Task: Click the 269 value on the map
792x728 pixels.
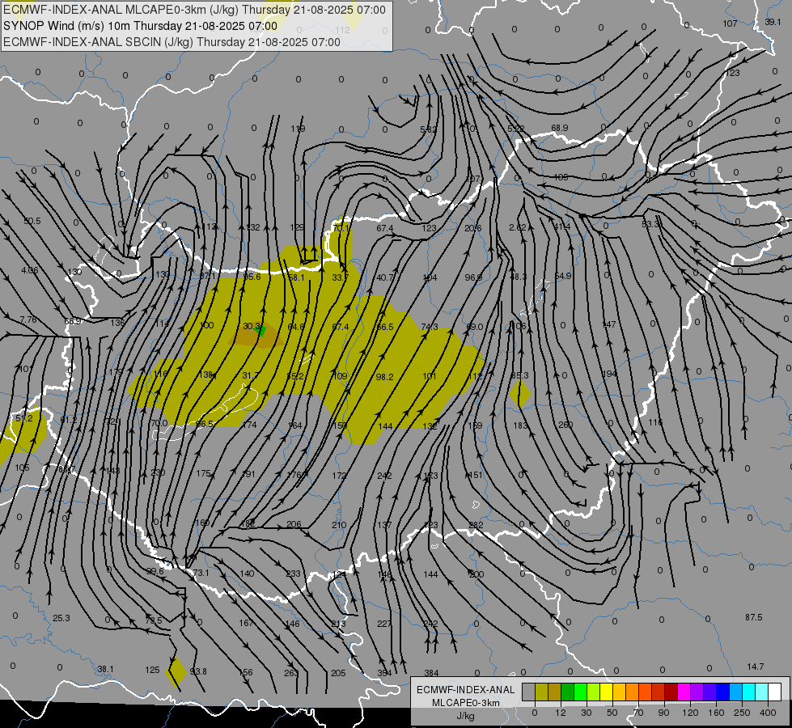Action: (x=565, y=425)
